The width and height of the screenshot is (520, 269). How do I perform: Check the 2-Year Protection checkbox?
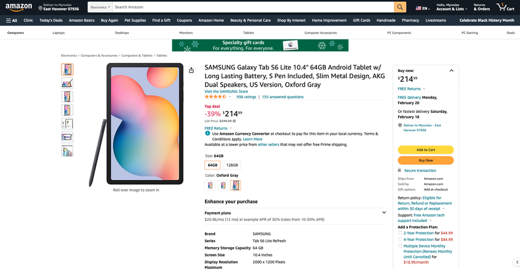pyautogui.click(x=400, y=233)
